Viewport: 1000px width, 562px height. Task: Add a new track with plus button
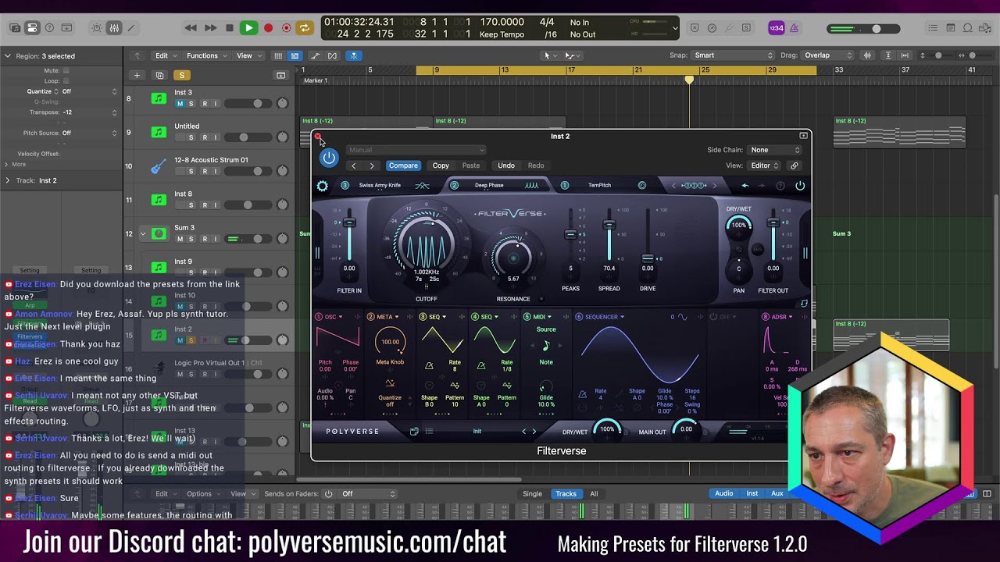pyautogui.click(x=137, y=75)
